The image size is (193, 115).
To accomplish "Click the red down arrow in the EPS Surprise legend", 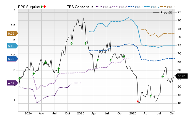I will pos(45,7).
